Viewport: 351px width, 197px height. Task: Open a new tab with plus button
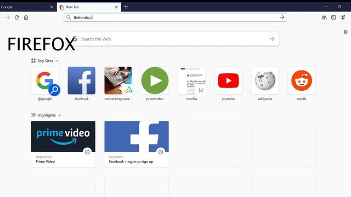126,7
